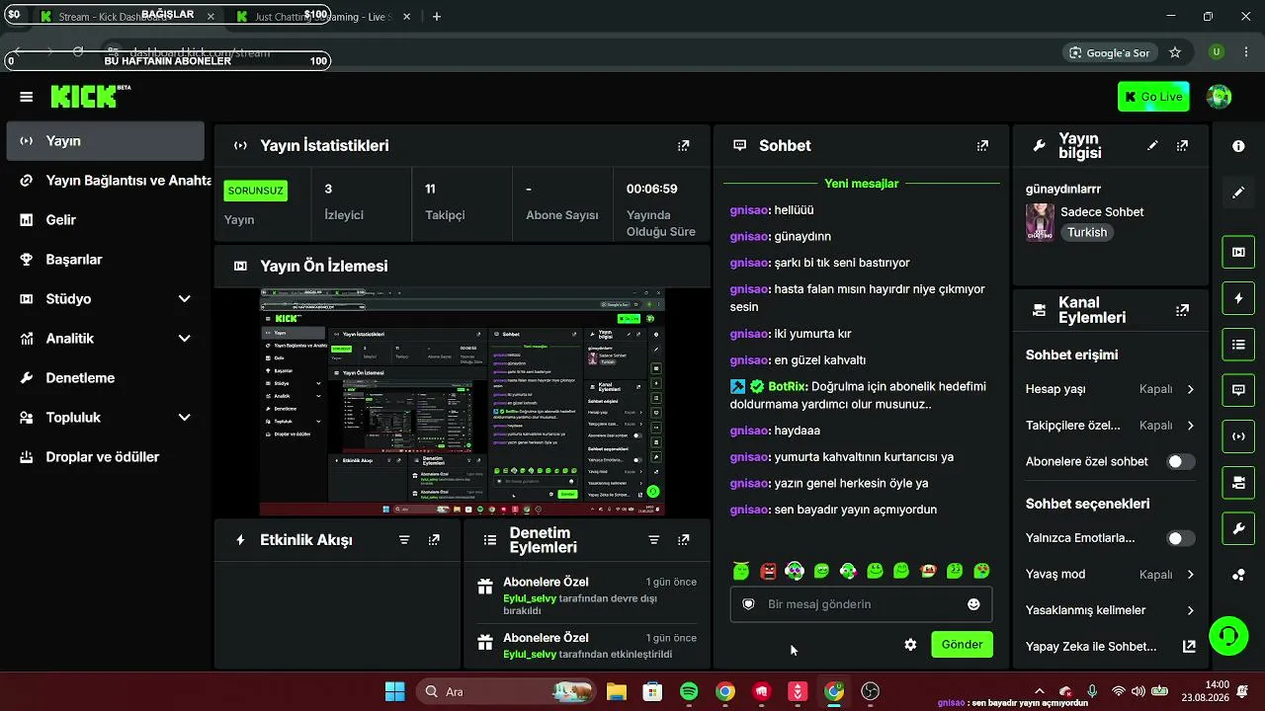Image resolution: width=1265 pixels, height=711 pixels.
Task: Toggle the channel actions widget in the right toolbar
Action: tap(1238, 483)
